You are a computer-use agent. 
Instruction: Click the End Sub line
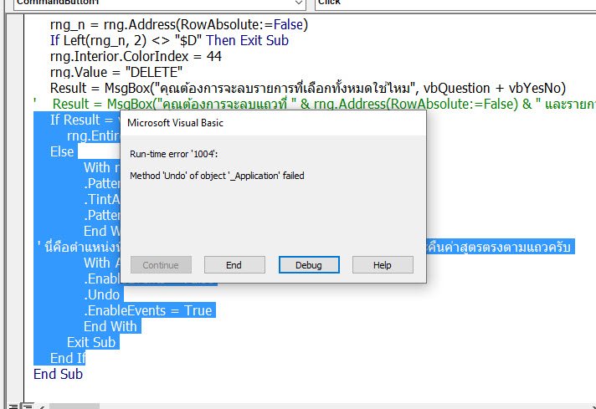click(58, 374)
